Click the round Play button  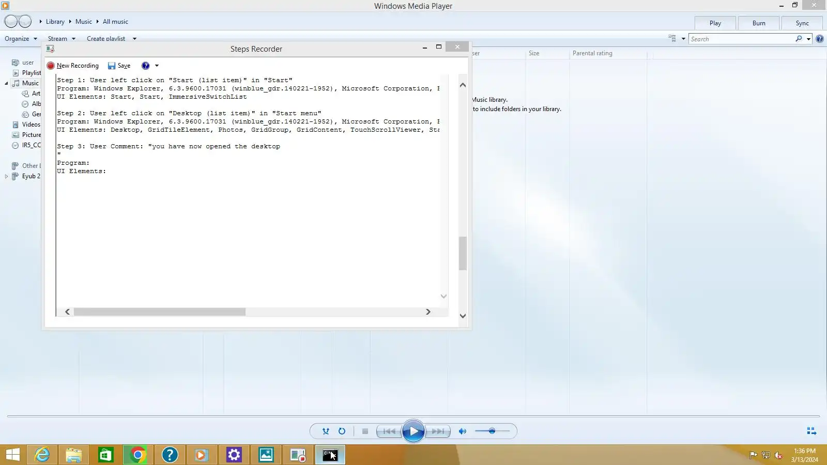pyautogui.click(x=413, y=431)
